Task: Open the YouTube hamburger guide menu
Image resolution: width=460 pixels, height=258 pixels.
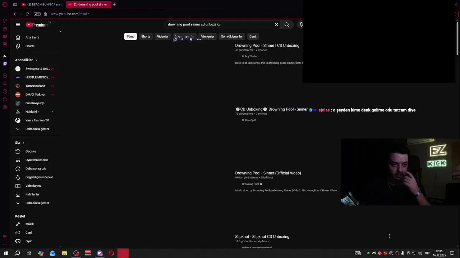Action: coord(18,24)
